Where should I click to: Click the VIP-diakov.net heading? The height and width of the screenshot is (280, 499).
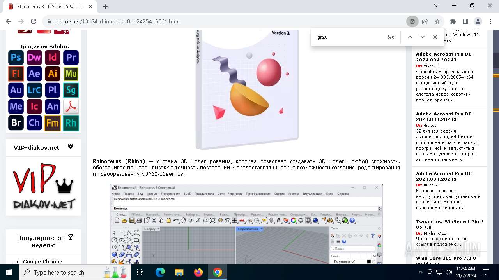[37, 148]
